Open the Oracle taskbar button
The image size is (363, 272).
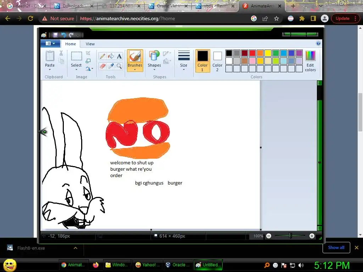(178, 265)
